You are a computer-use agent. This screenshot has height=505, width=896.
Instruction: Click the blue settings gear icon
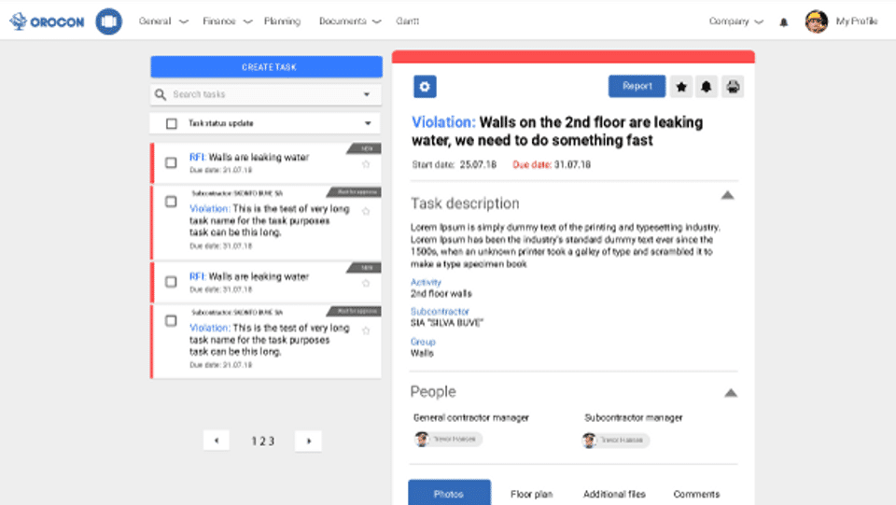coord(425,87)
